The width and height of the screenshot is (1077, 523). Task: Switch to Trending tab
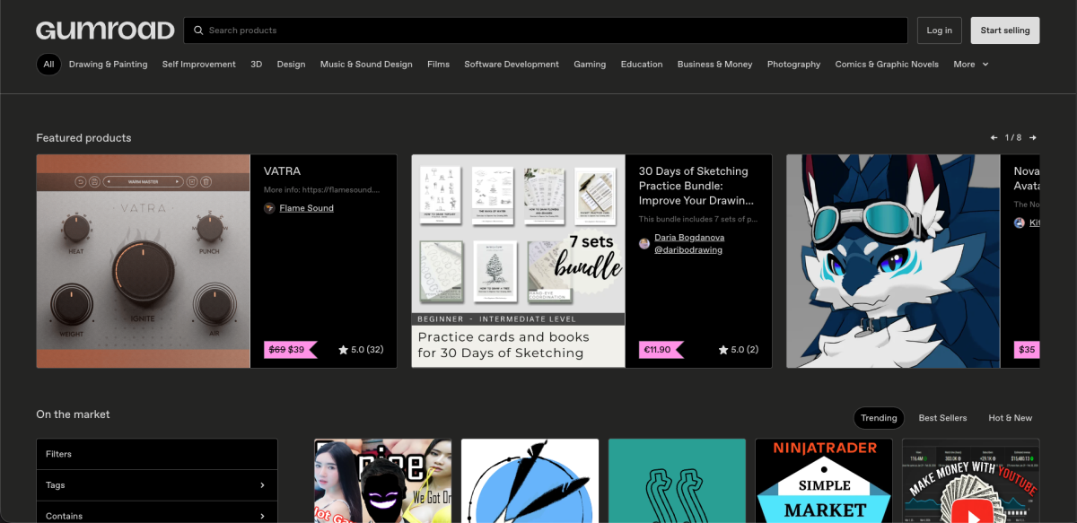tap(879, 418)
